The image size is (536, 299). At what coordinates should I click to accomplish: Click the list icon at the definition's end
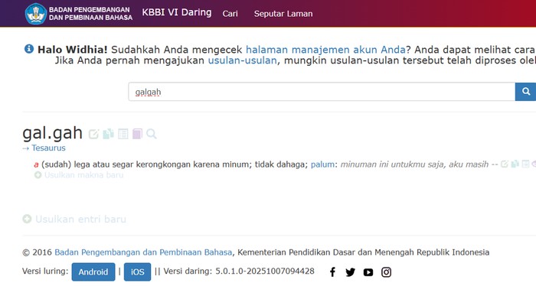(525, 164)
